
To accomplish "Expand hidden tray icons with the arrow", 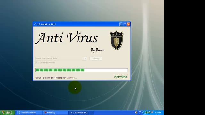I will (x=143, y=112).
